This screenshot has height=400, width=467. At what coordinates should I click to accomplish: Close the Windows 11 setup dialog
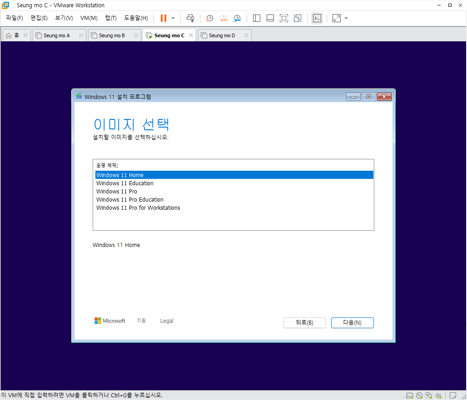tap(384, 97)
